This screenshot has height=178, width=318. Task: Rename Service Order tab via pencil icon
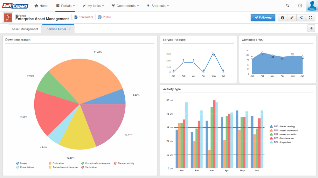70,29
